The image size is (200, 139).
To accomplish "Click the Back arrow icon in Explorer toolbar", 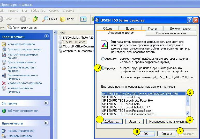I will pyautogui.click(x=1, y=19).
